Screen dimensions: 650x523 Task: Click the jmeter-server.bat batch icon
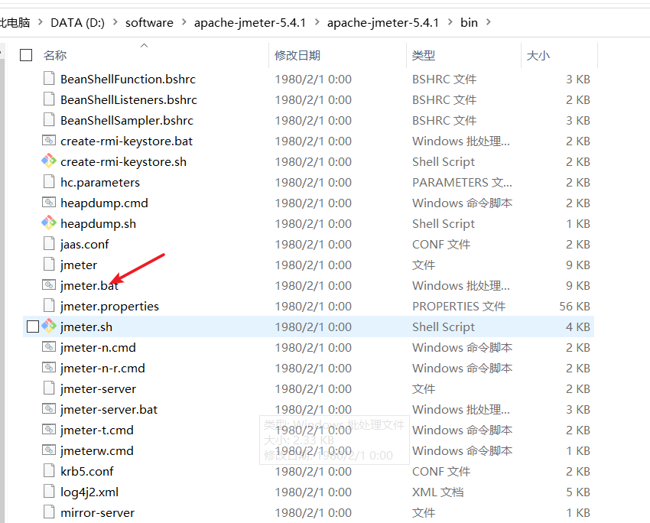(49, 408)
